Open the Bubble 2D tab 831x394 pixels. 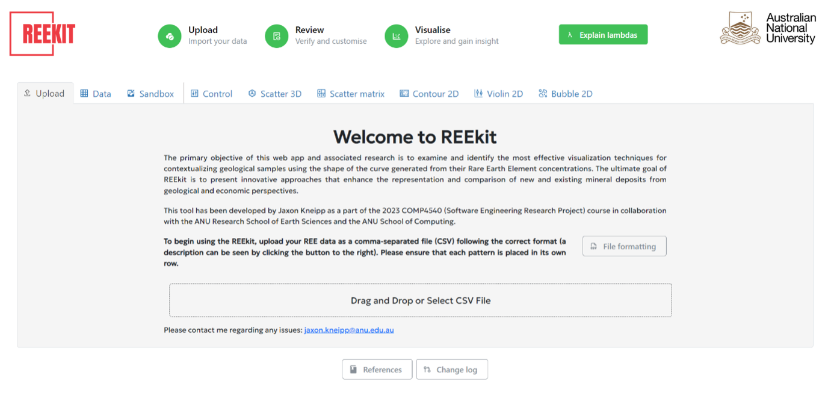pos(566,94)
